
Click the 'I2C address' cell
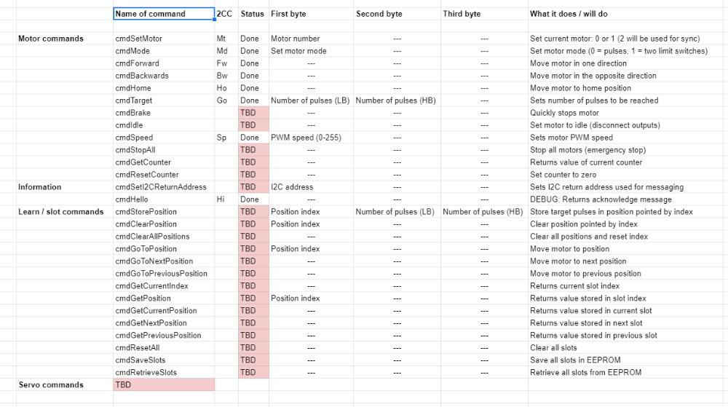click(x=311, y=187)
